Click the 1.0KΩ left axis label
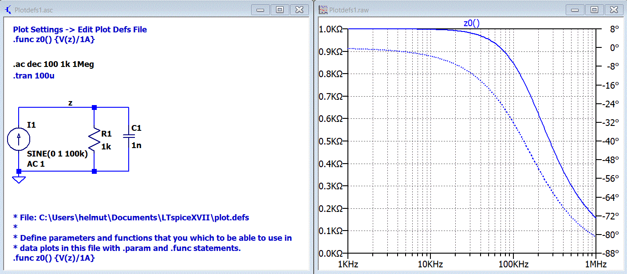This screenshot has width=627, height=274. (331, 29)
